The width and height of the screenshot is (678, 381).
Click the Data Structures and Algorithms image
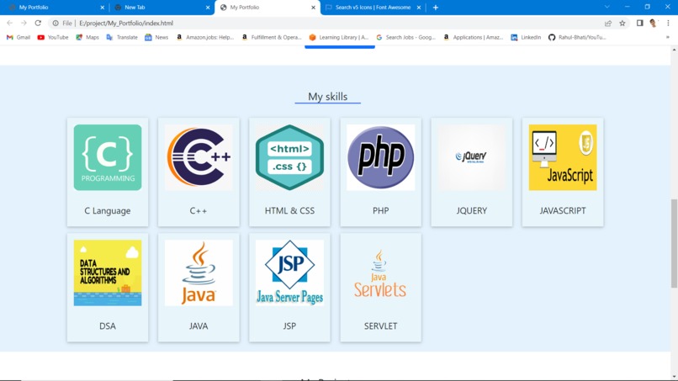108,273
